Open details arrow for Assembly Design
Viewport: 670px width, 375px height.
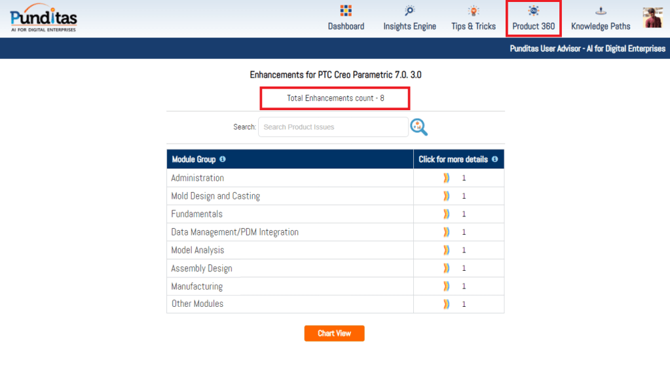click(x=446, y=268)
